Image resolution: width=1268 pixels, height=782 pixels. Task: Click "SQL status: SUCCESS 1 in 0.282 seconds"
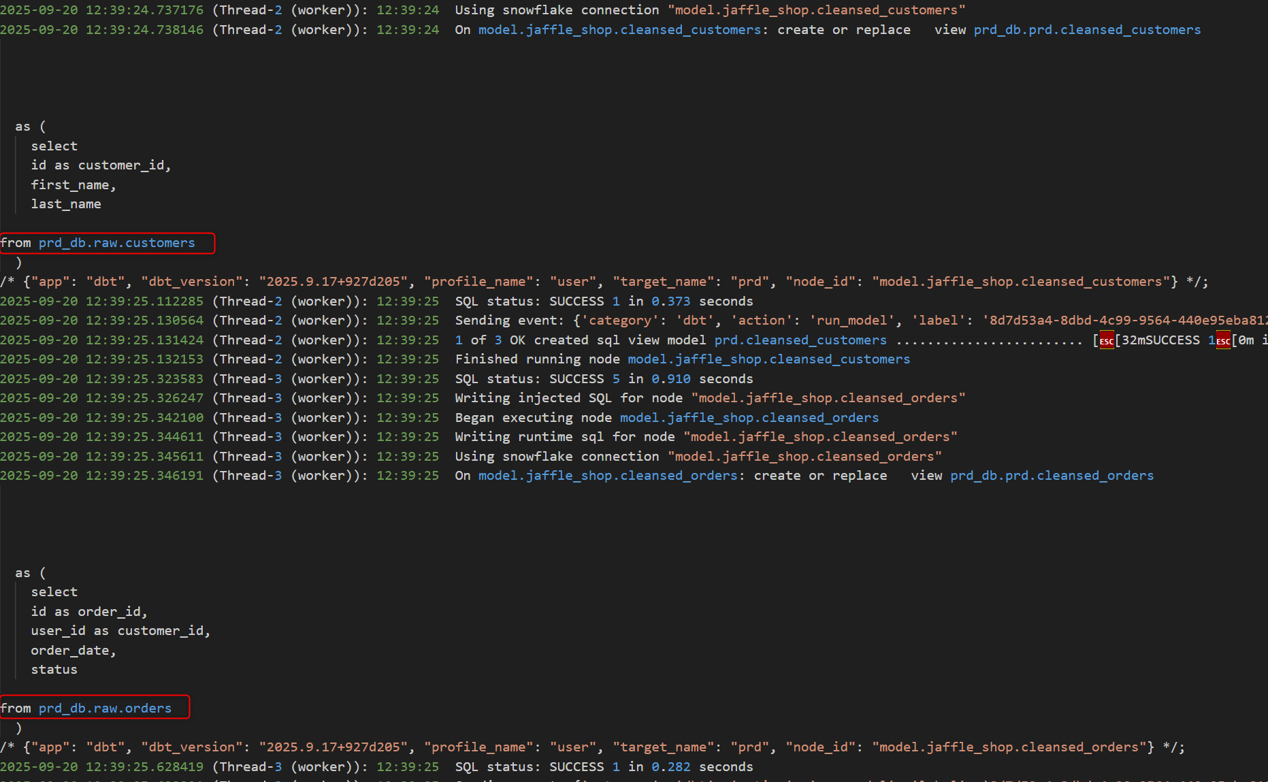604,767
